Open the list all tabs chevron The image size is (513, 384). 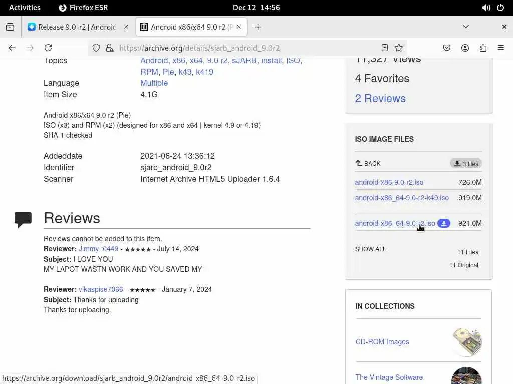click(x=466, y=27)
